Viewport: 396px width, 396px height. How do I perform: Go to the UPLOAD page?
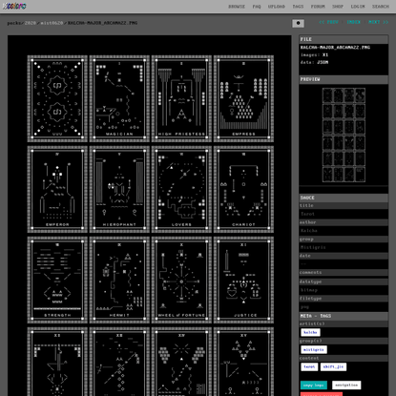(277, 7)
